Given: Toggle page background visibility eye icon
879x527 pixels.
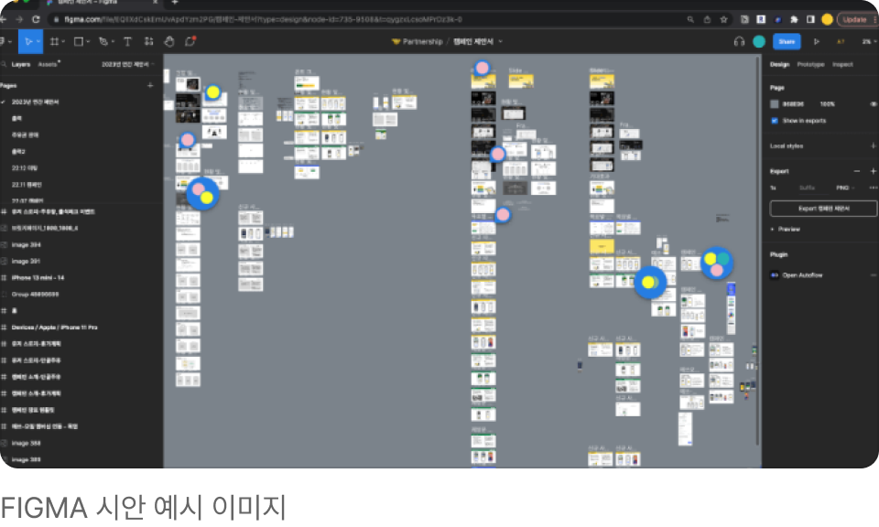Looking at the screenshot, I should [x=873, y=104].
